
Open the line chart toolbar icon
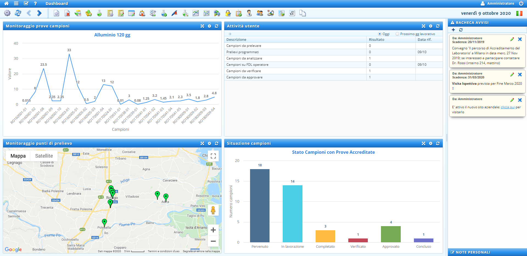tap(196, 13)
